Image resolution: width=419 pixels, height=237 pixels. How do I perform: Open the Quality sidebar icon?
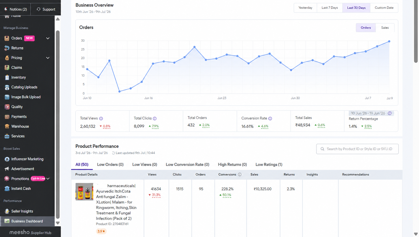tap(7, 107)
